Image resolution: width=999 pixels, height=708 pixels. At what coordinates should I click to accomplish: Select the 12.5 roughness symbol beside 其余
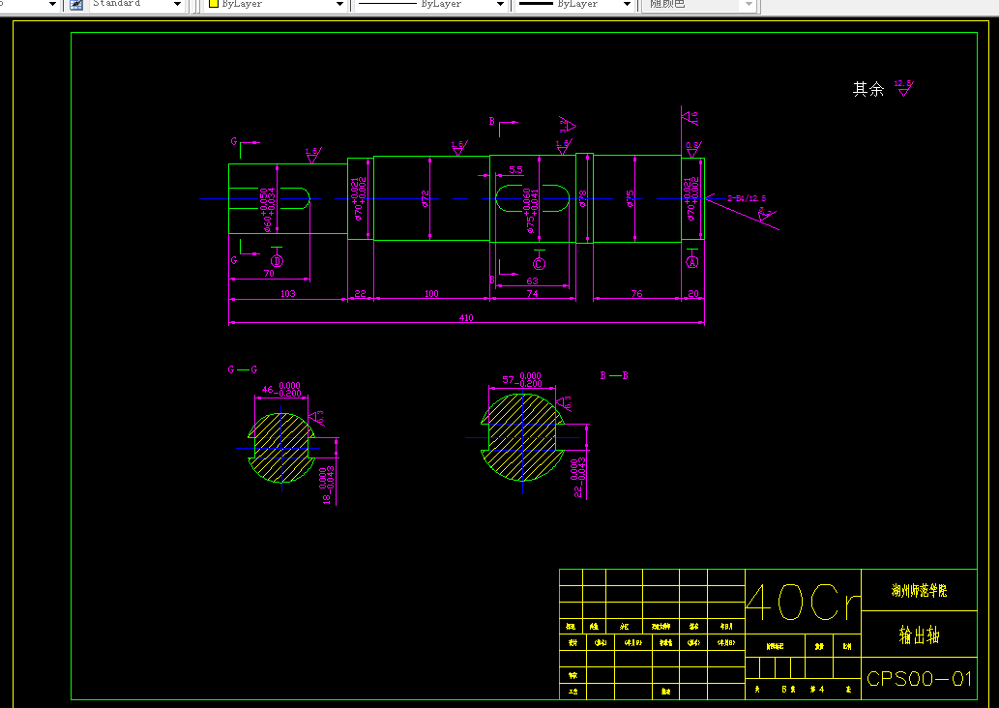click(903, 88)
